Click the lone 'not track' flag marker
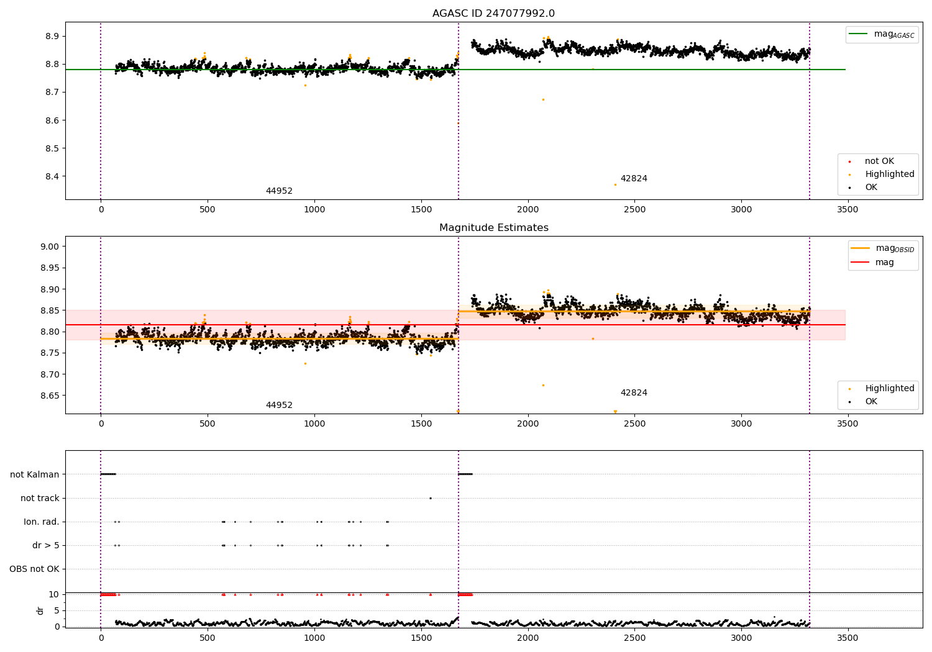 click(430, 498)
